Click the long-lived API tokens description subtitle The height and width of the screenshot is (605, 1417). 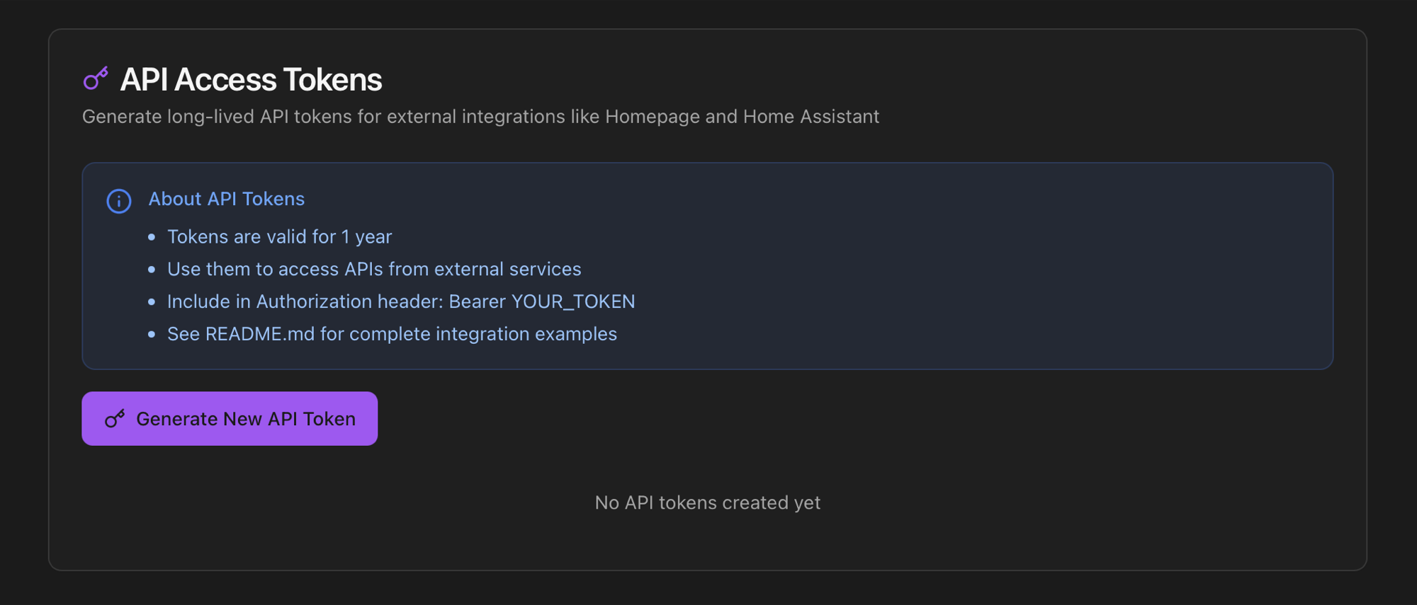coord(481,116)
